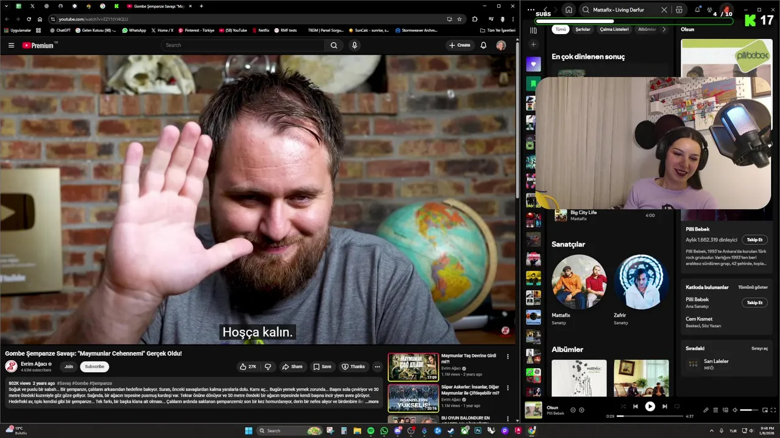Seek in Spotify track progress bar
This screenshot has height=438, width=780.
650,416
